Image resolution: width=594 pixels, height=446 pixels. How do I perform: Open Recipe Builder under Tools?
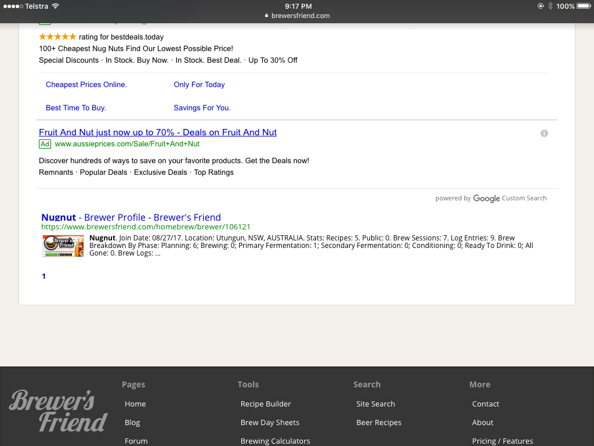coord(266,404)
